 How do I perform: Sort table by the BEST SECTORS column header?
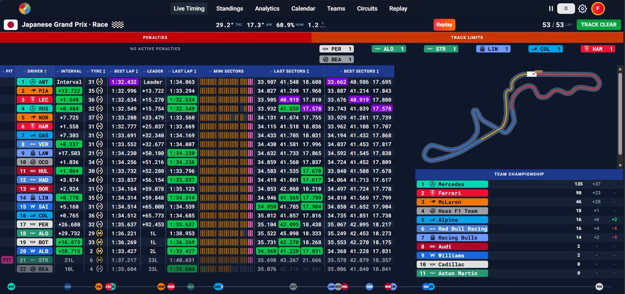(360, 71)
